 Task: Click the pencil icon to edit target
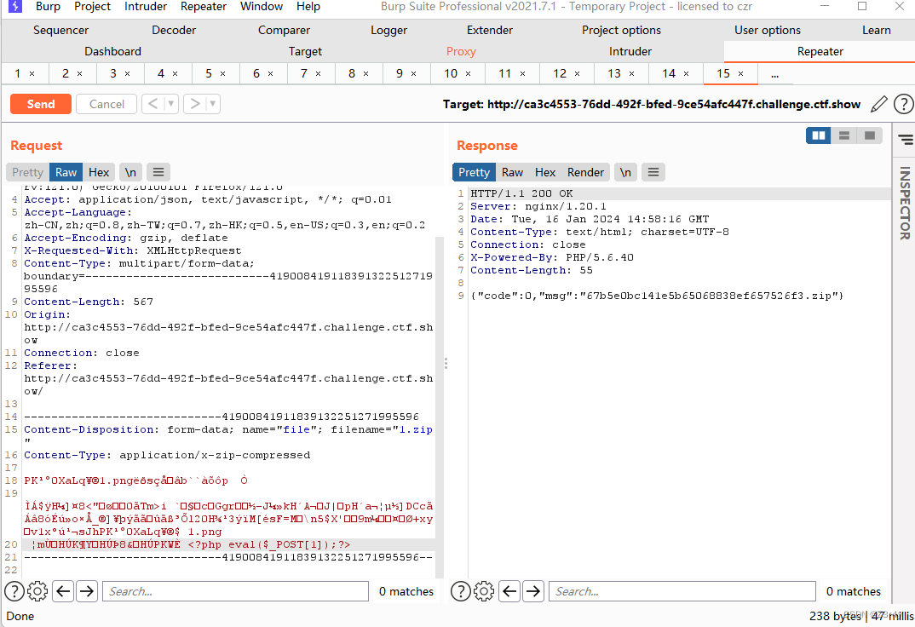tap(879, 105)
